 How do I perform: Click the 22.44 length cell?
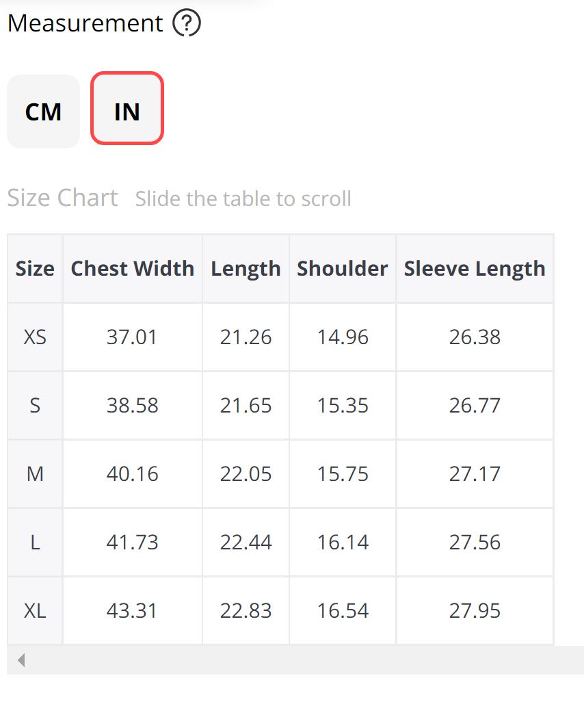coord(245,543)
